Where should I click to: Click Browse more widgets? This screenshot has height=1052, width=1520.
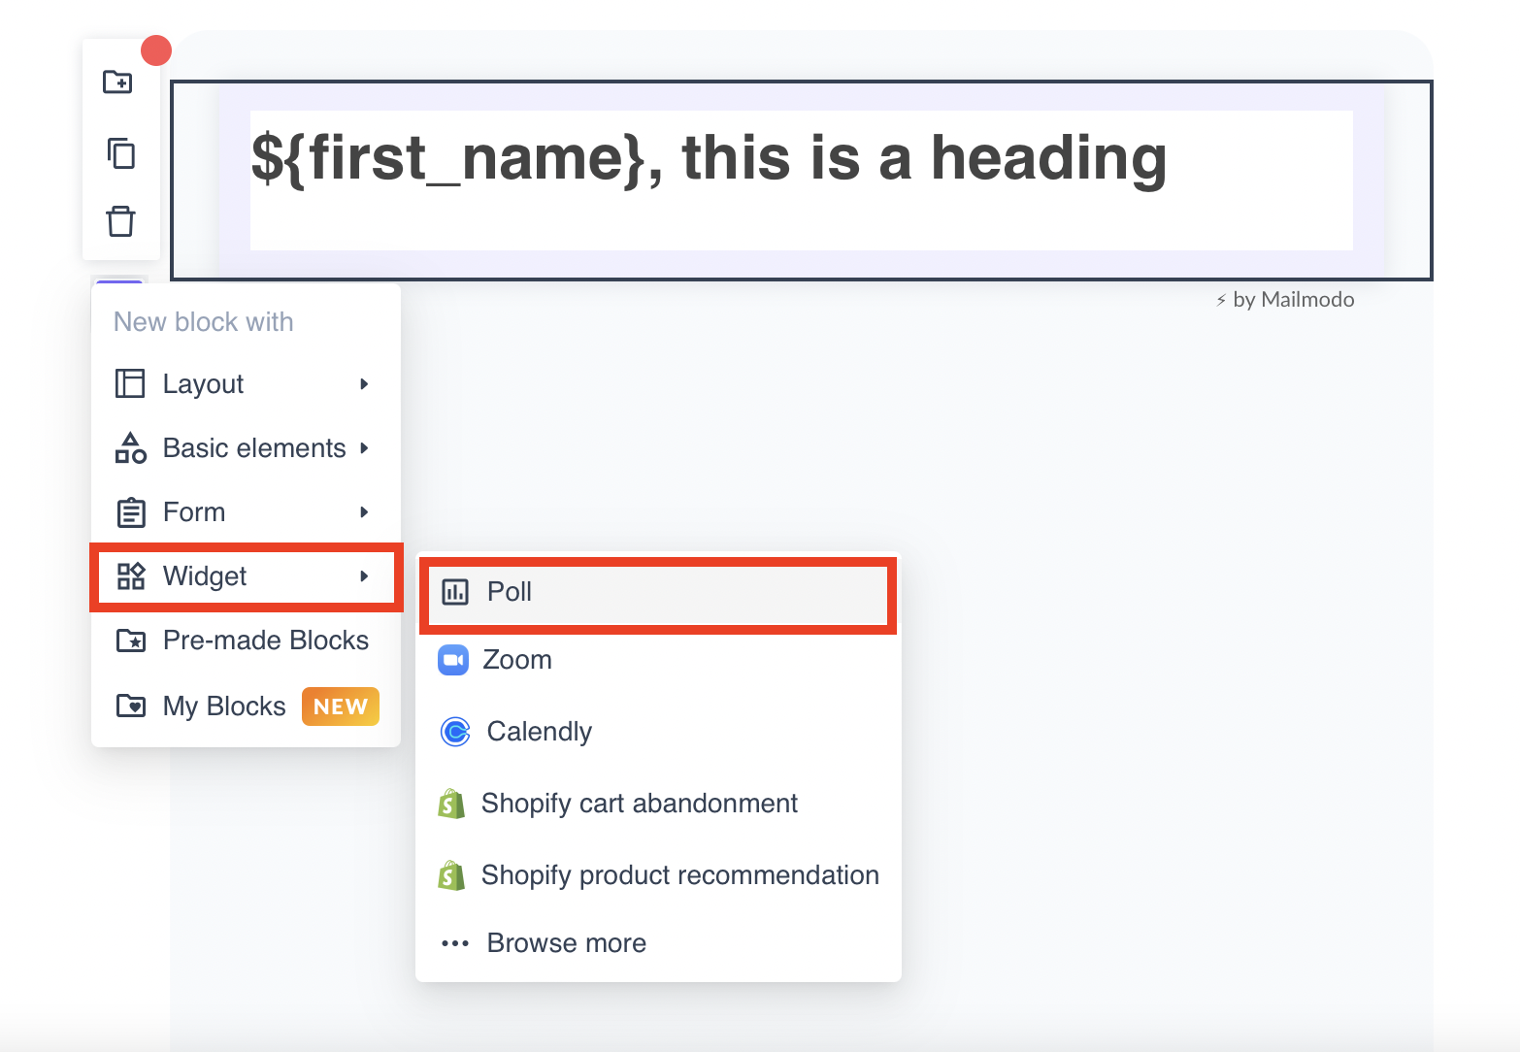(x=658, y=943)
